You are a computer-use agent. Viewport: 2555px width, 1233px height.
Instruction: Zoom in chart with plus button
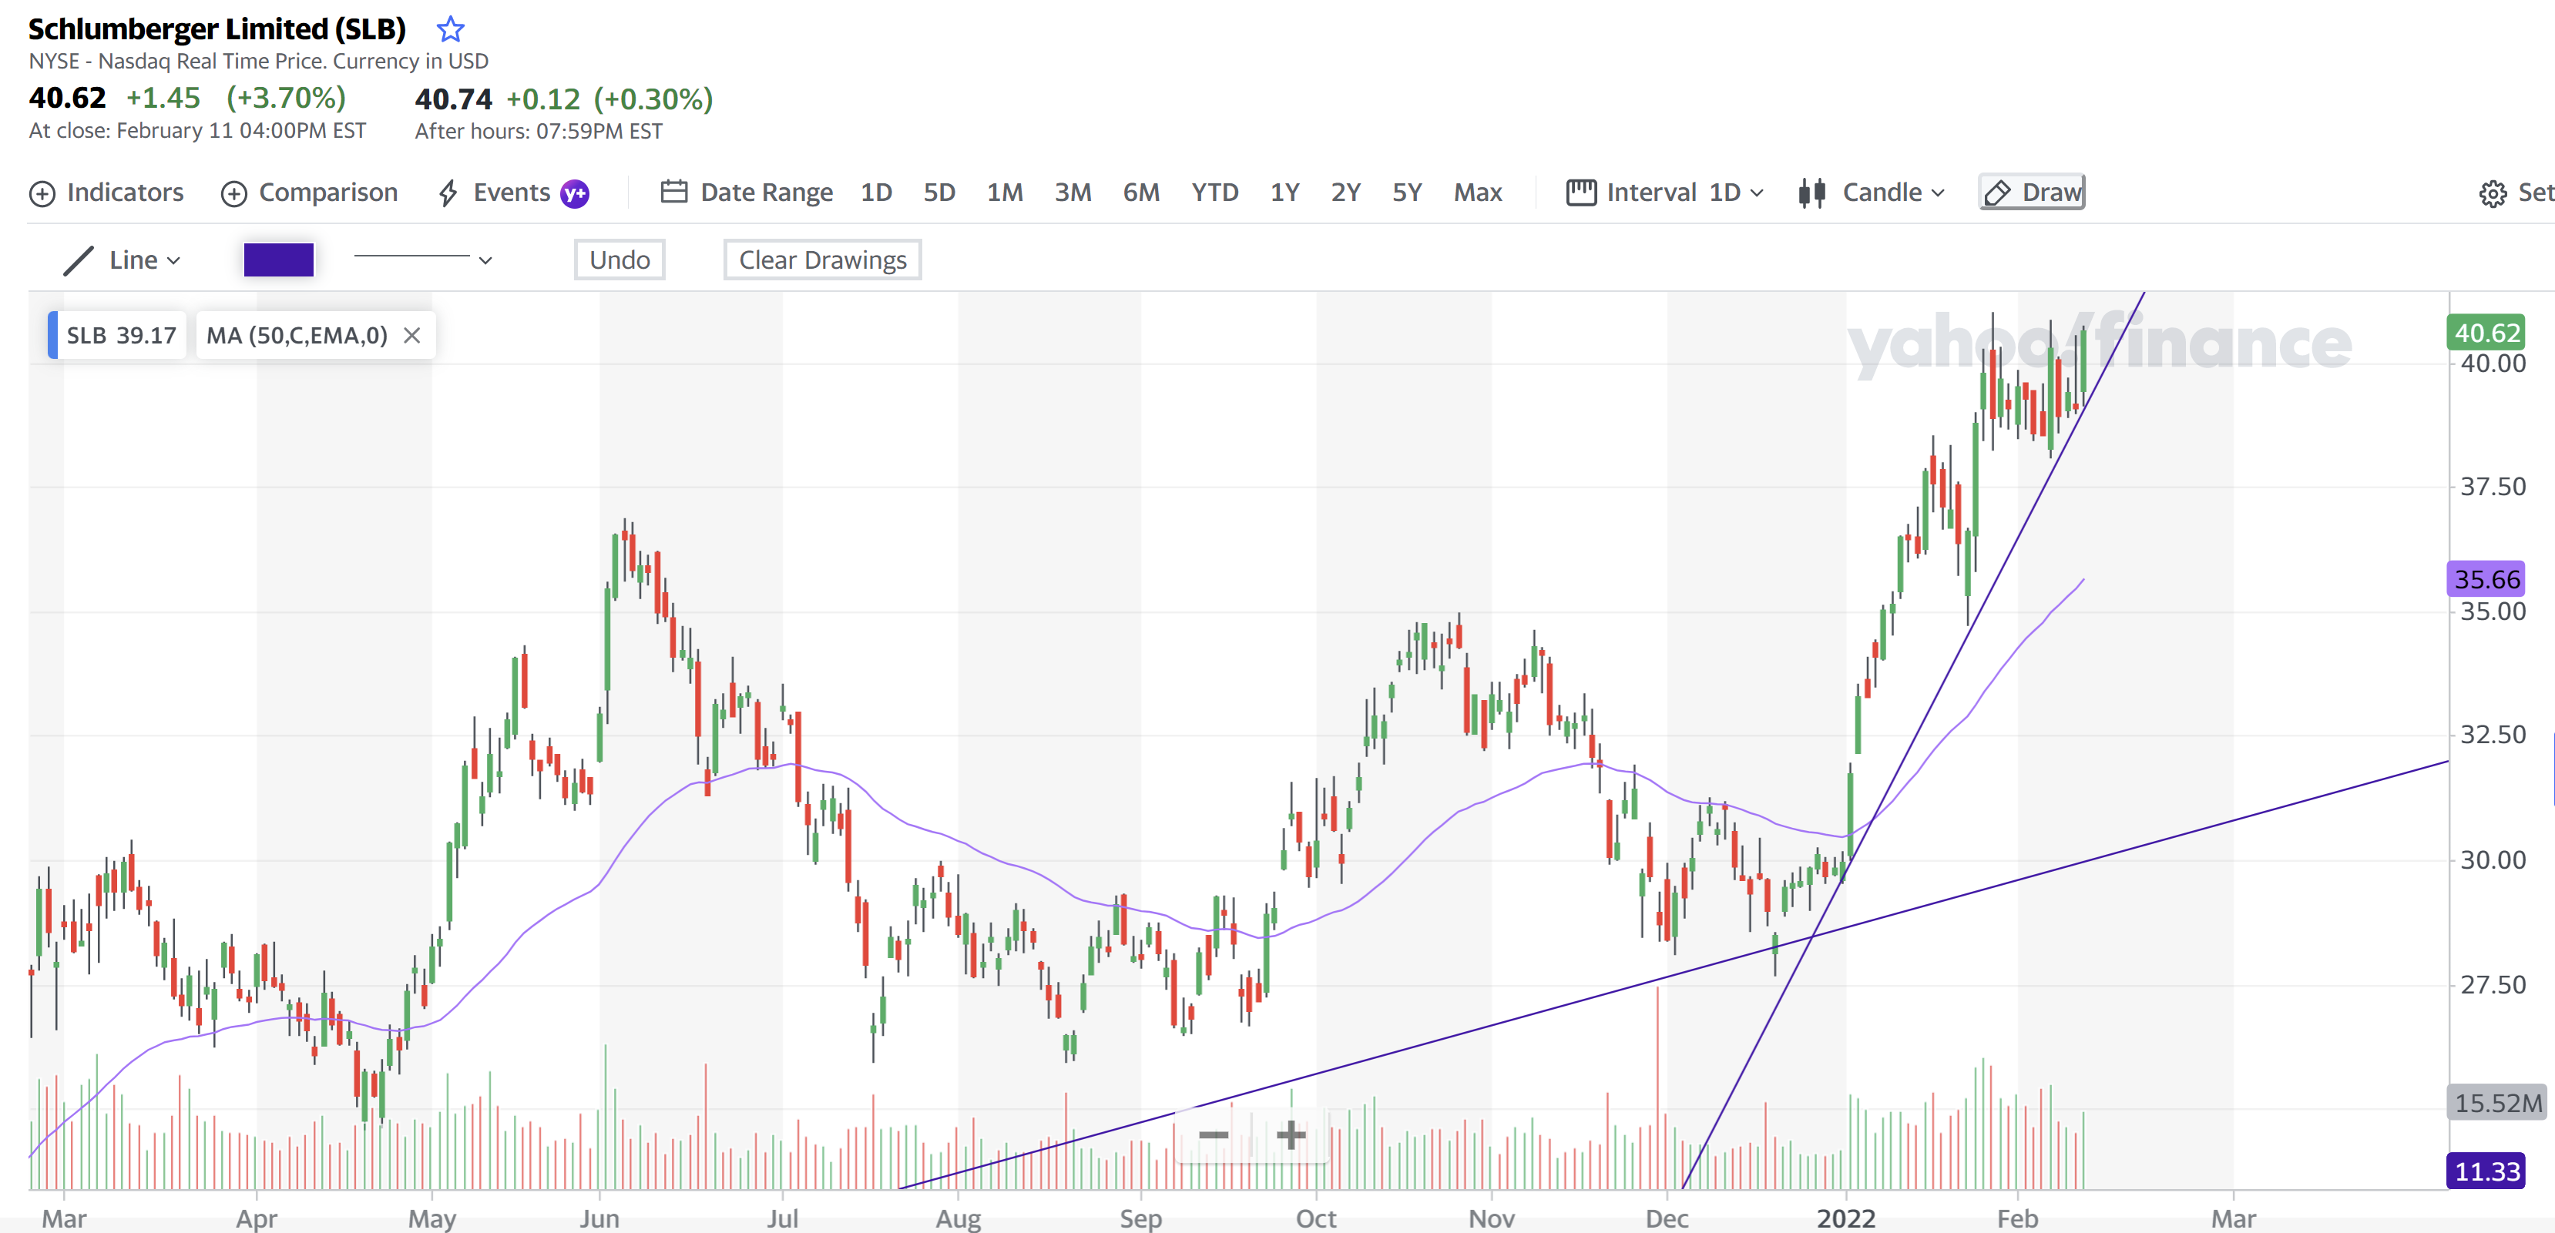pos(1291,1135)
